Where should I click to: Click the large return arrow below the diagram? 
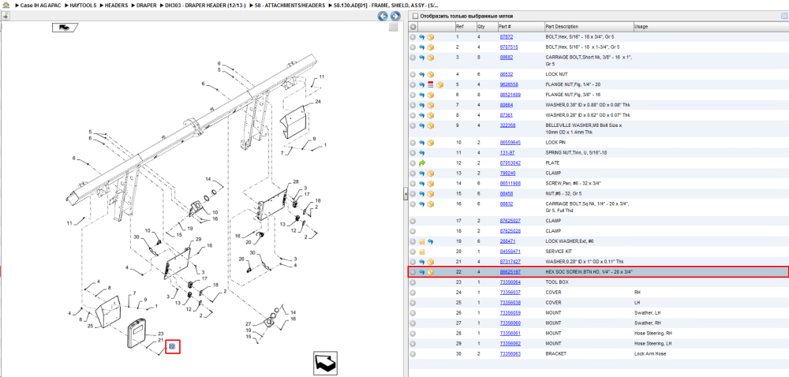click(x=327, y=363)
